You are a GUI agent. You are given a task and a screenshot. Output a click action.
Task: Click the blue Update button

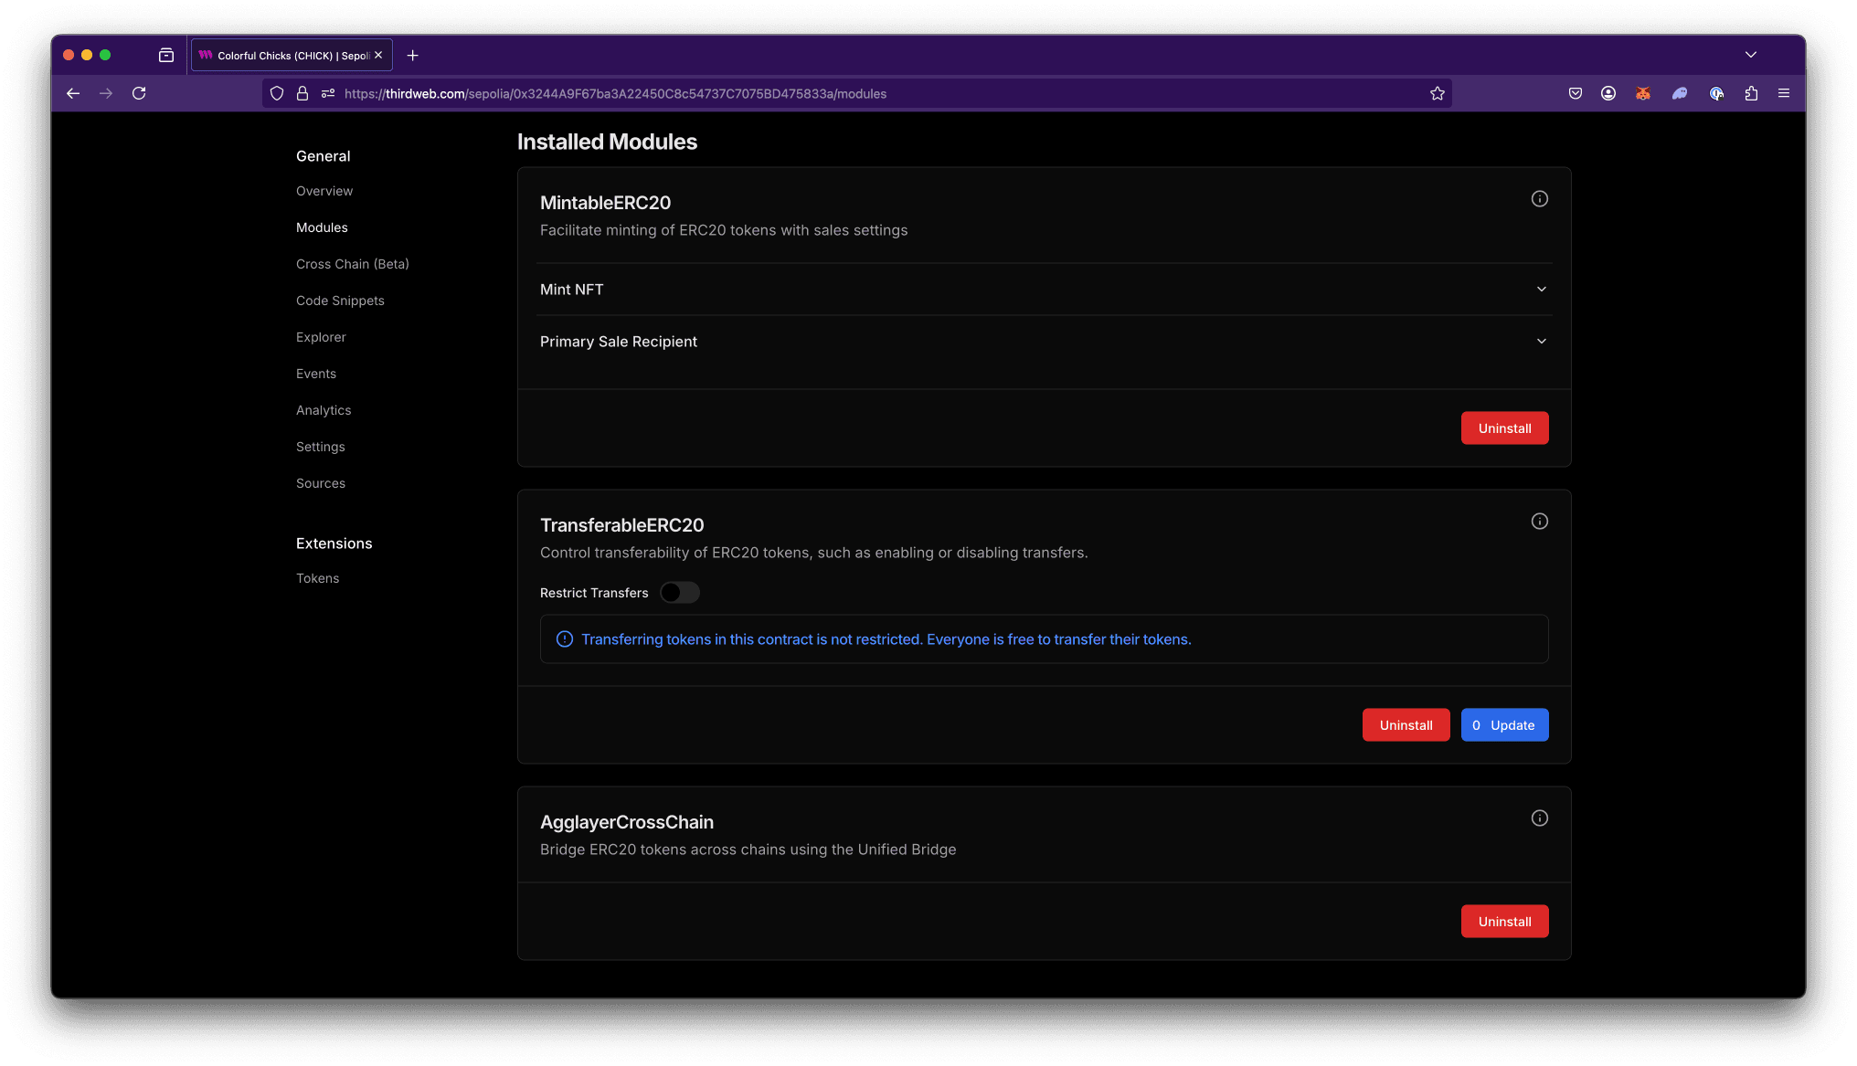coord(1503,725)
